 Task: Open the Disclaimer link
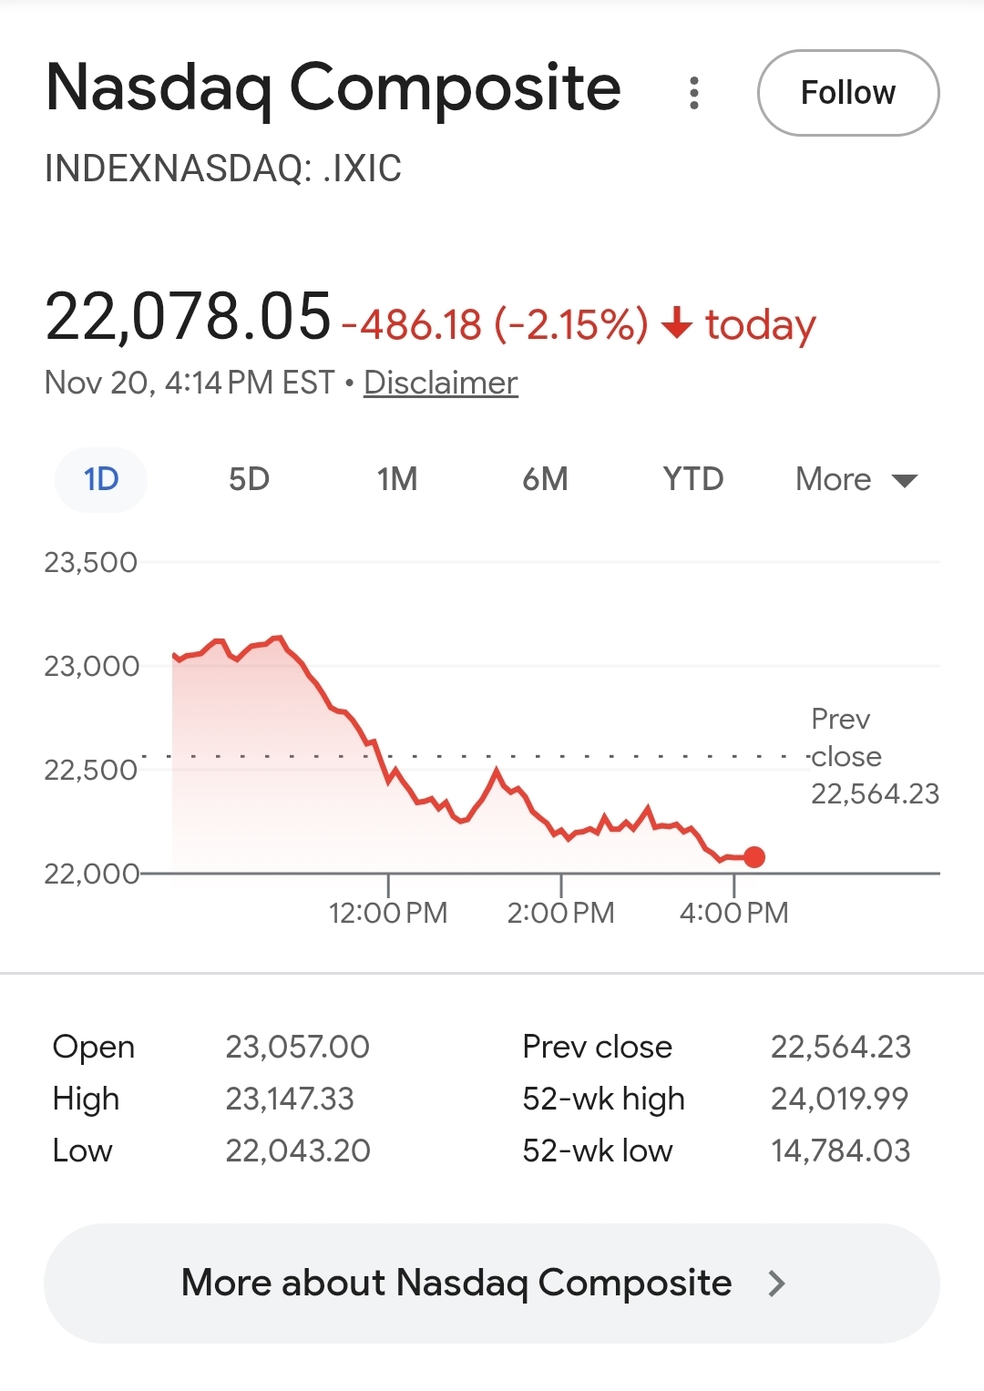click(440, 383)
